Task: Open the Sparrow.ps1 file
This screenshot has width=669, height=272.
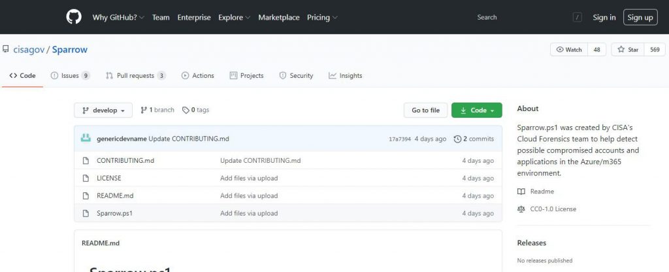Action: point(115,213)
